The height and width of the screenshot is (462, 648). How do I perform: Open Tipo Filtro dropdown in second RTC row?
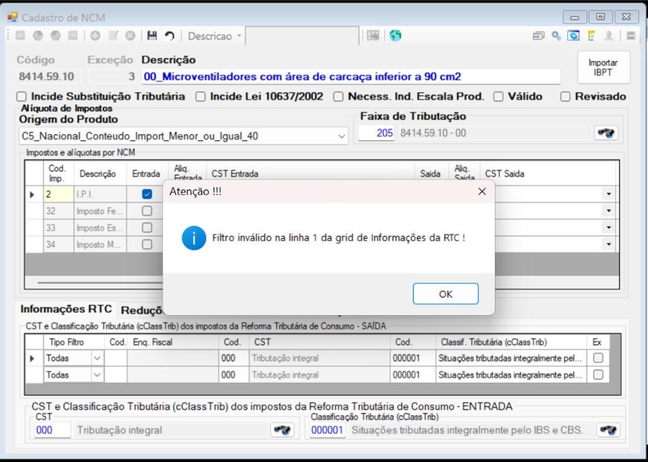pos(97,375)
